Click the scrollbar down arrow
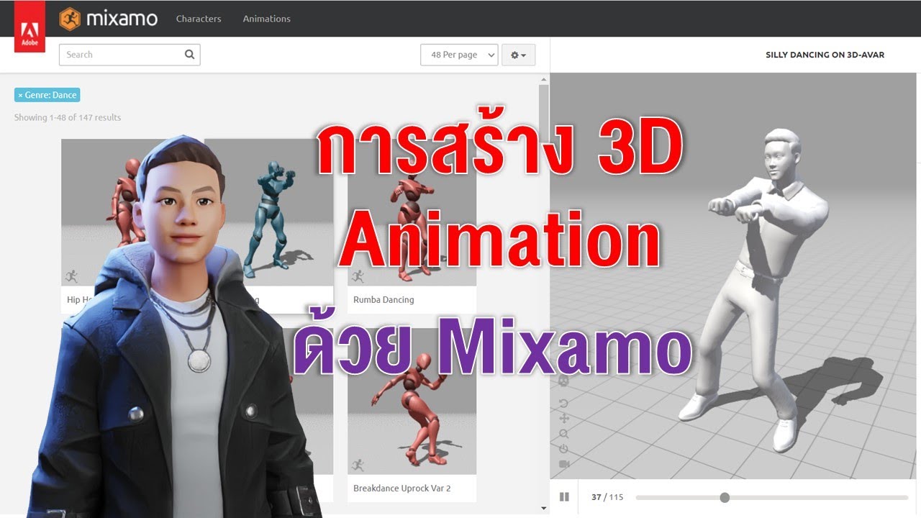The width and height of the screenshot is (921, 518). point(544,509)
